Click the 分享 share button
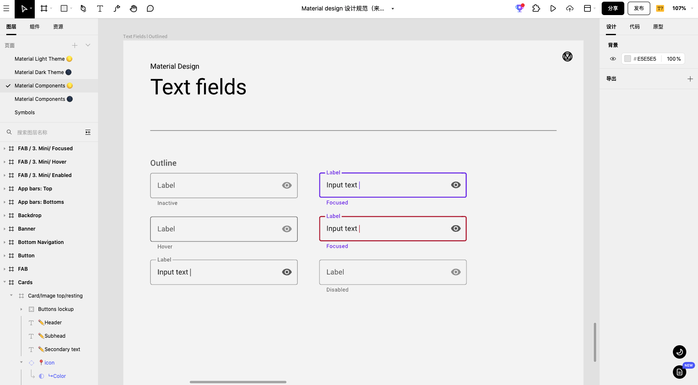 tap(613, 8)
